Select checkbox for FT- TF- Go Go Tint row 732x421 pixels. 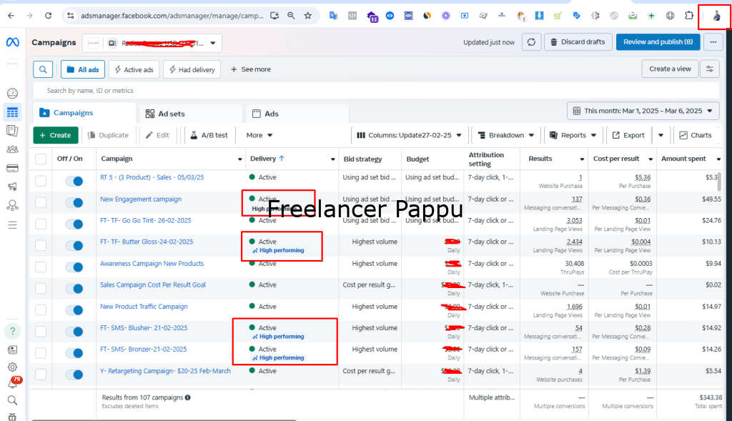click(x=41, y=224)
